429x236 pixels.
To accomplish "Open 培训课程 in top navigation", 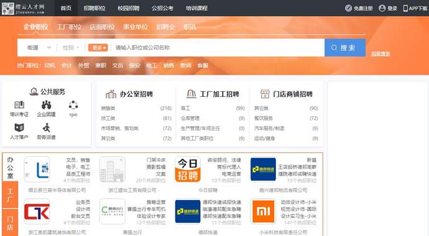I will 196,8.
